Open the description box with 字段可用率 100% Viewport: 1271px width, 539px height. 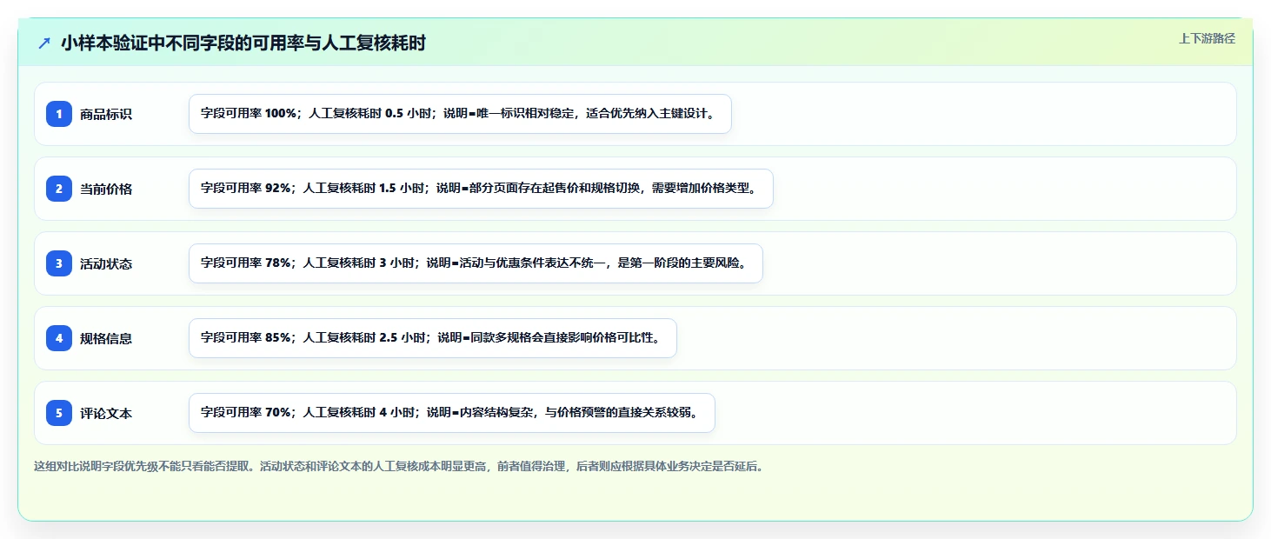460,114
